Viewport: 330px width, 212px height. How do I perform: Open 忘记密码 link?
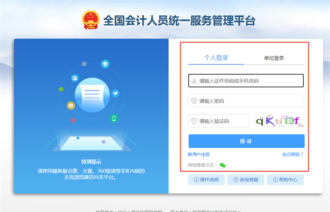pyautogui.click(x=292, y=155)
